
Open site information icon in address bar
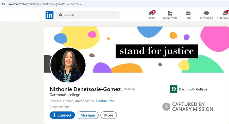pyautogui.click(x=3, y=4)
